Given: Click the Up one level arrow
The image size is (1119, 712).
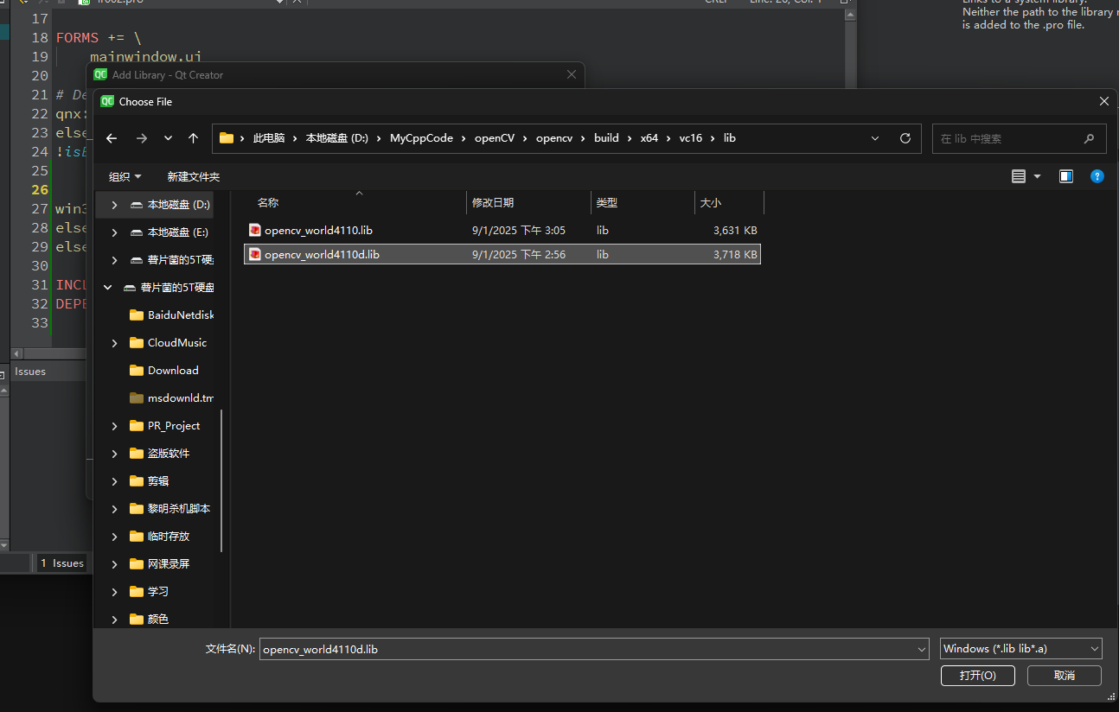Looking at the screenshot, I should coord(193,138).
